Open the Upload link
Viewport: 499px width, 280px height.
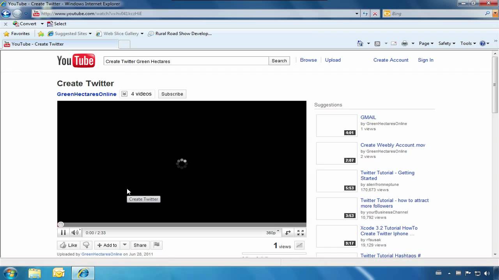point(333,60)
